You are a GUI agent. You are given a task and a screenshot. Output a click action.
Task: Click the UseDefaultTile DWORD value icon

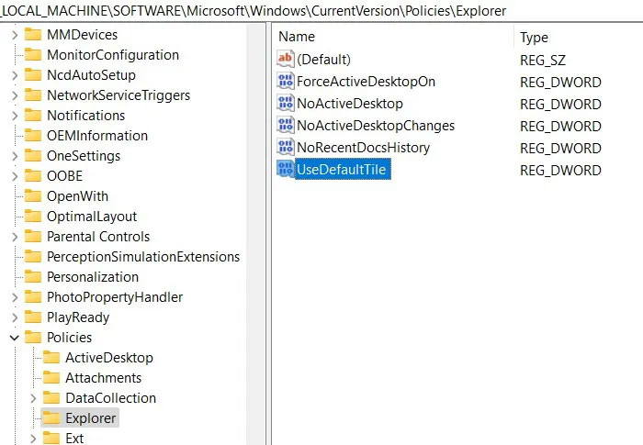tap(285, 169)
